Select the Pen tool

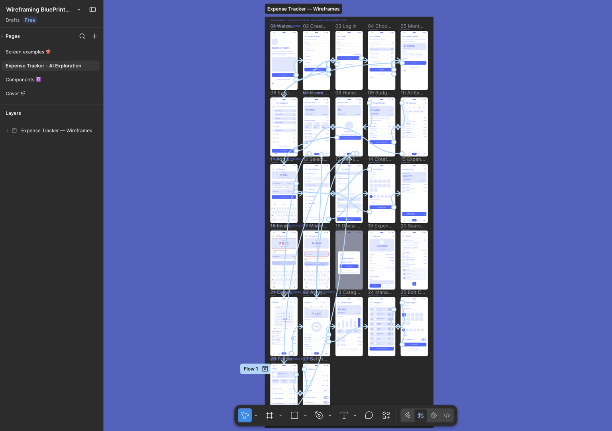[319, 415]
